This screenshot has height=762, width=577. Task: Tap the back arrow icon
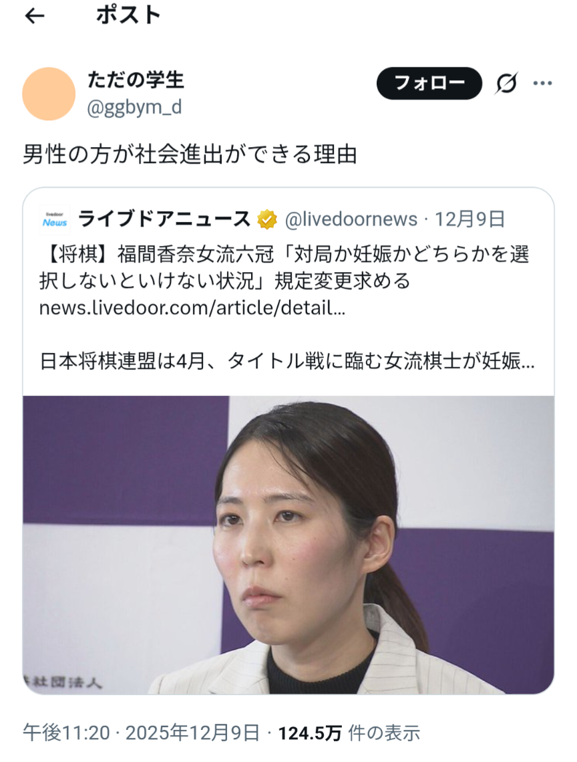35,17
